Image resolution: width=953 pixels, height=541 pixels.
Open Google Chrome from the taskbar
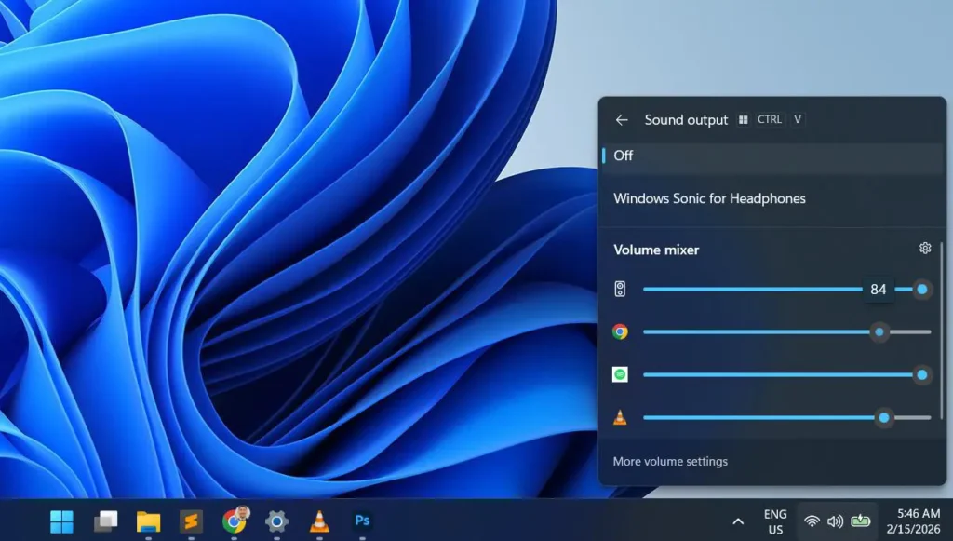[233, 521]
